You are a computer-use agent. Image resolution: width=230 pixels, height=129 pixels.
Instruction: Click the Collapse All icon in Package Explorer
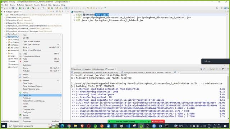point(57,11)
